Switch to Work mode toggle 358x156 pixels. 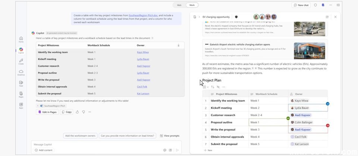(x=192, y=5)
